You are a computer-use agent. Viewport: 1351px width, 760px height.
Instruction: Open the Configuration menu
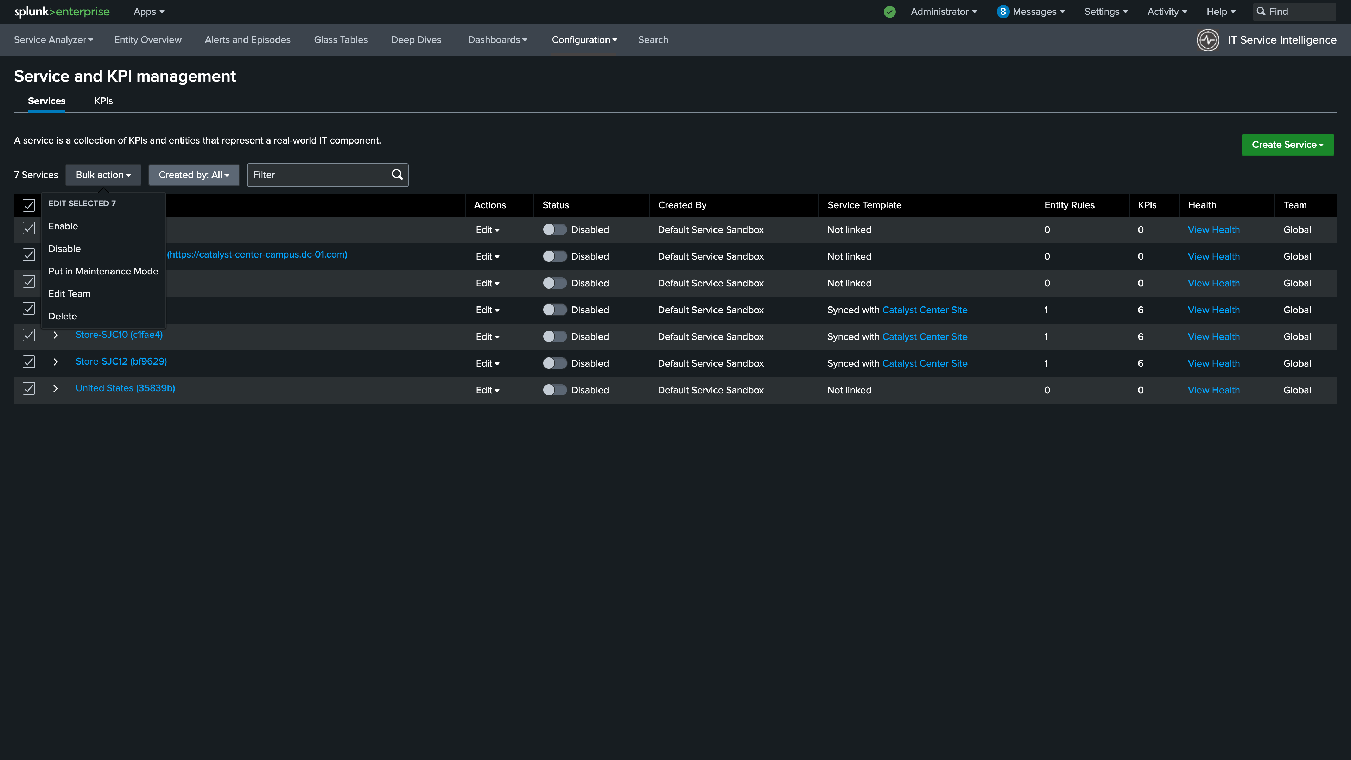click(x=584, y=40)
